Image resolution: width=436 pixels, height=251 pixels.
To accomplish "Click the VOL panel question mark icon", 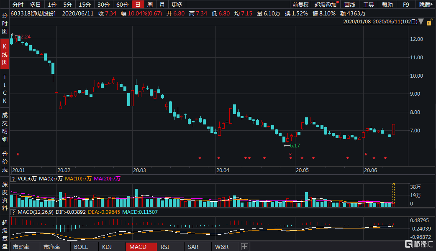I will (x=13, y=178).
